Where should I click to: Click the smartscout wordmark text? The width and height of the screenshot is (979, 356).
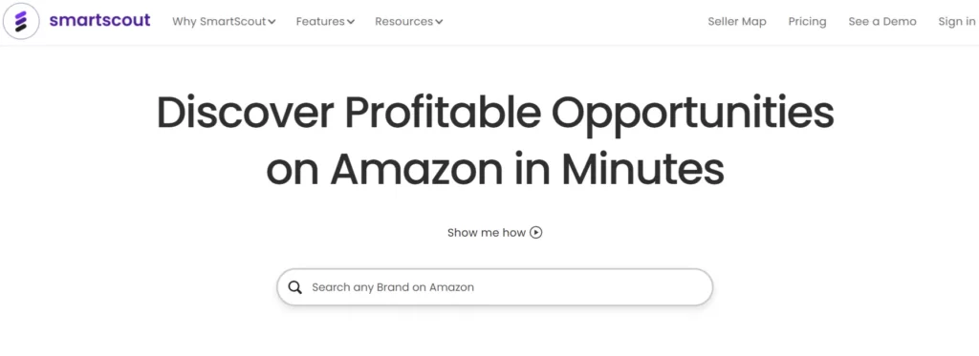(x=99, y=21)
